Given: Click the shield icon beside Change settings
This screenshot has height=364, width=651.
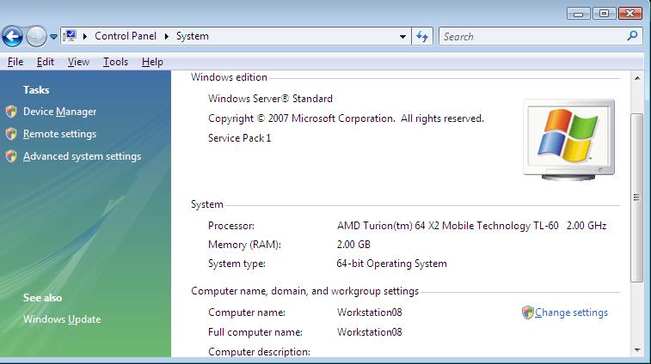Looking at the screenshot, I should (528, 312).
